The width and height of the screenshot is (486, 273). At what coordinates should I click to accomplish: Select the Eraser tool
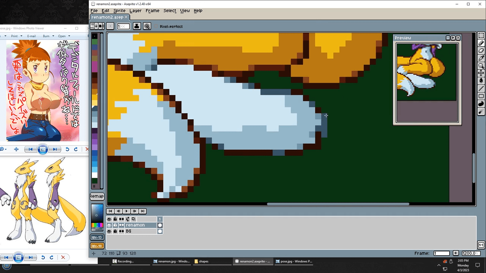(x=481, y=50)
